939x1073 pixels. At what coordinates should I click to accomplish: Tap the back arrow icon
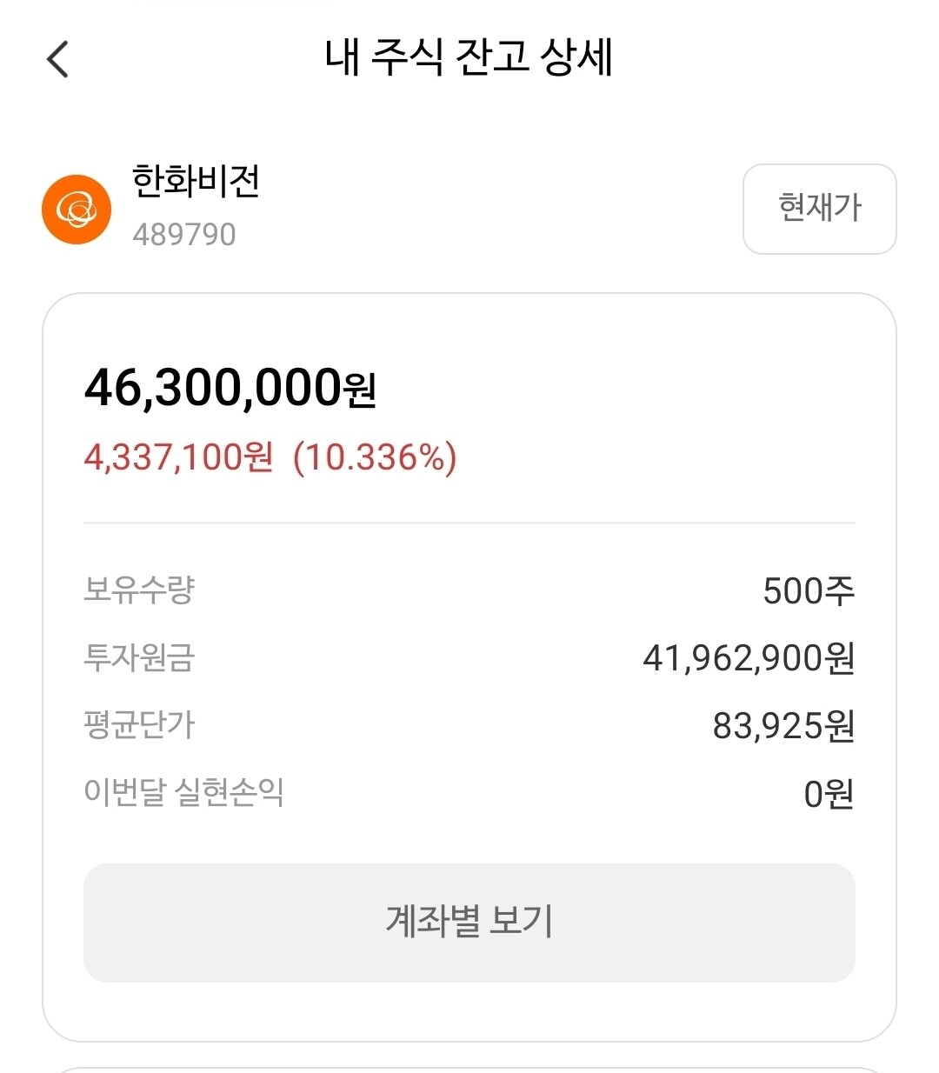(x=57, y=59)
